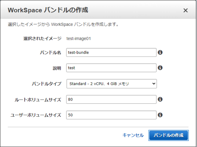Click the バンドル名 label
The height and width of the screenshot is (147, 197).
coord(50,52)
